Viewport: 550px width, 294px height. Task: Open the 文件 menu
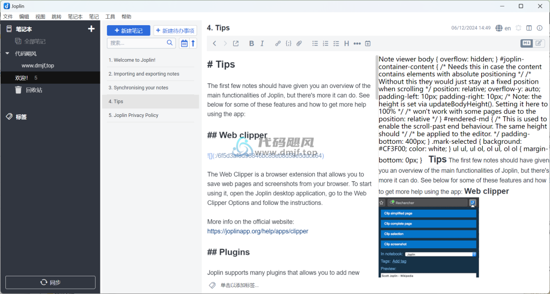pos(8,17)
